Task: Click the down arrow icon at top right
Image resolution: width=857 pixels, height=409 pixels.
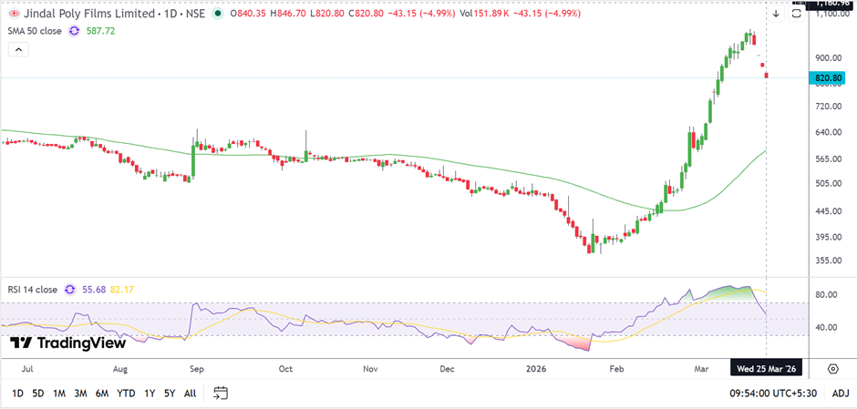Action: tap(776, 14)
